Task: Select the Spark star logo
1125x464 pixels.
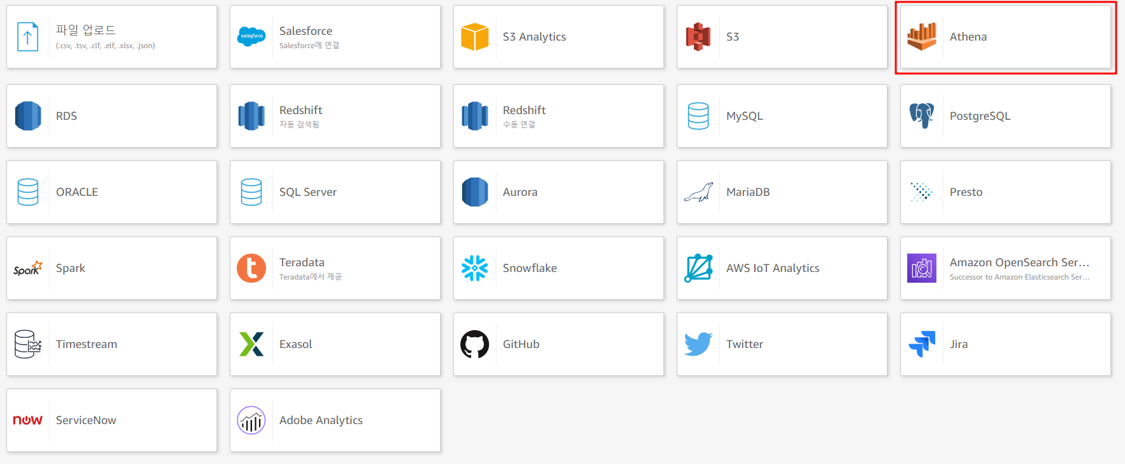Action: (x=28, y=268)
